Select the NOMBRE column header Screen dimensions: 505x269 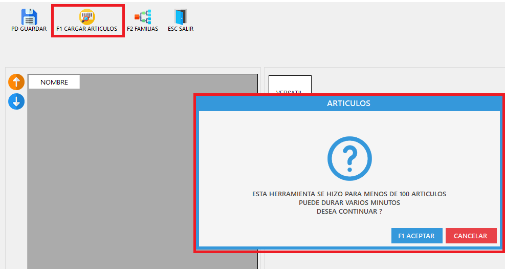tap(54, 82)
